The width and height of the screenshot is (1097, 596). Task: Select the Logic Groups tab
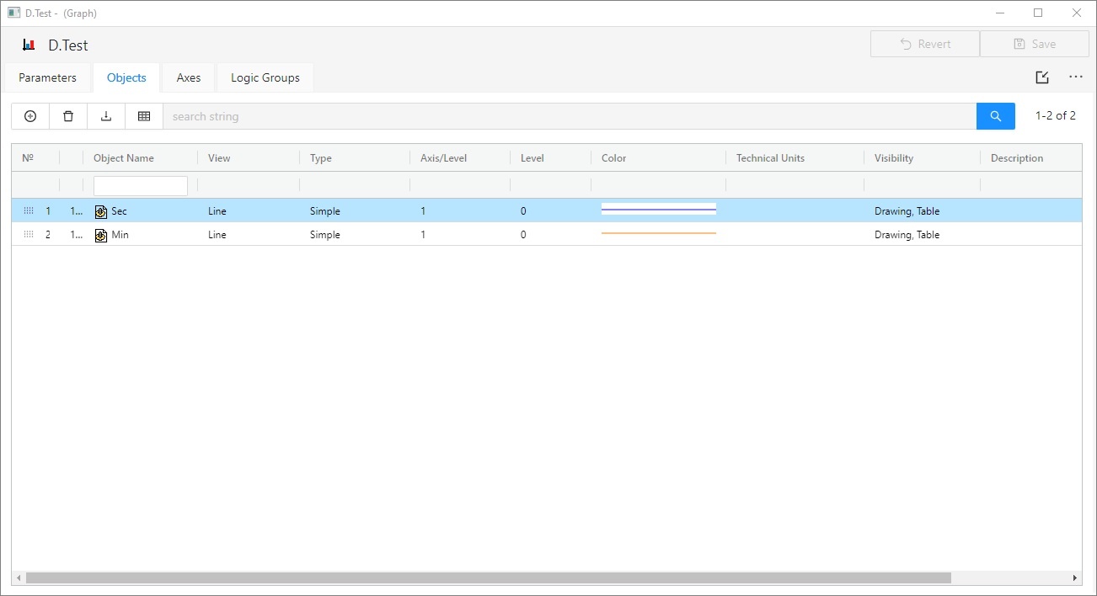pyautogui.click(x=265, y=77)
